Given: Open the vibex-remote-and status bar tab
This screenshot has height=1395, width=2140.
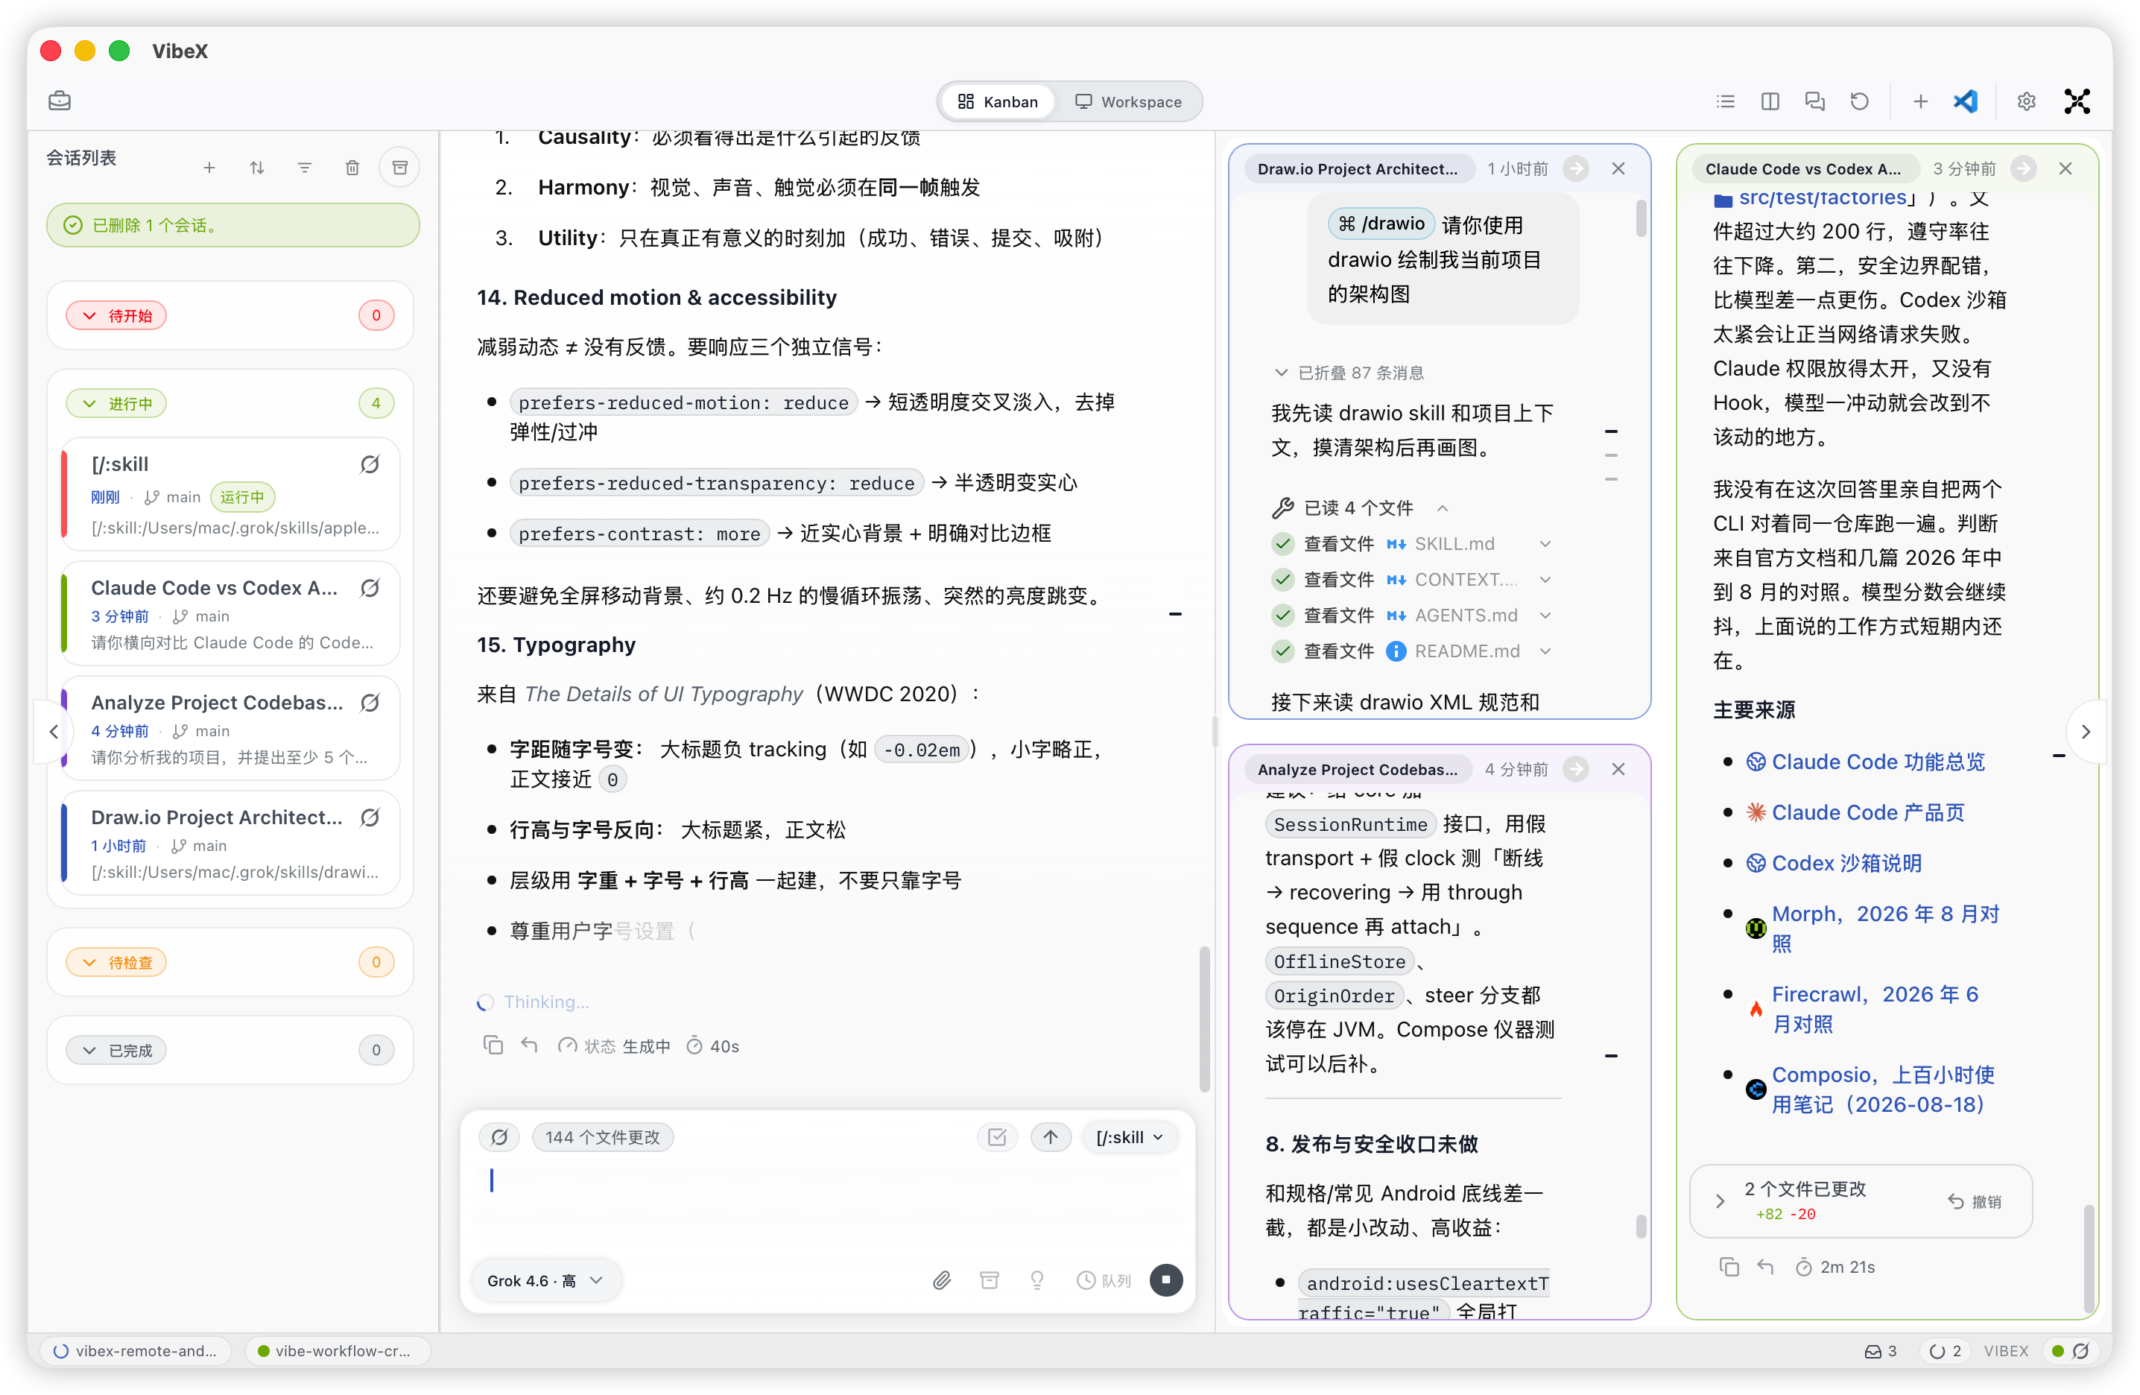Looking at the screenshot, I should [135, 1351].
